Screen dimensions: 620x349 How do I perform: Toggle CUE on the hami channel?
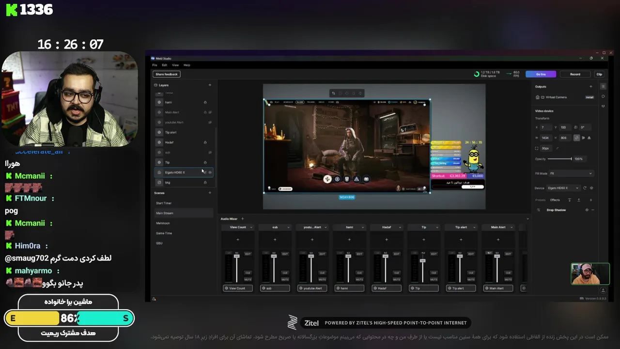tap(359, 273)
